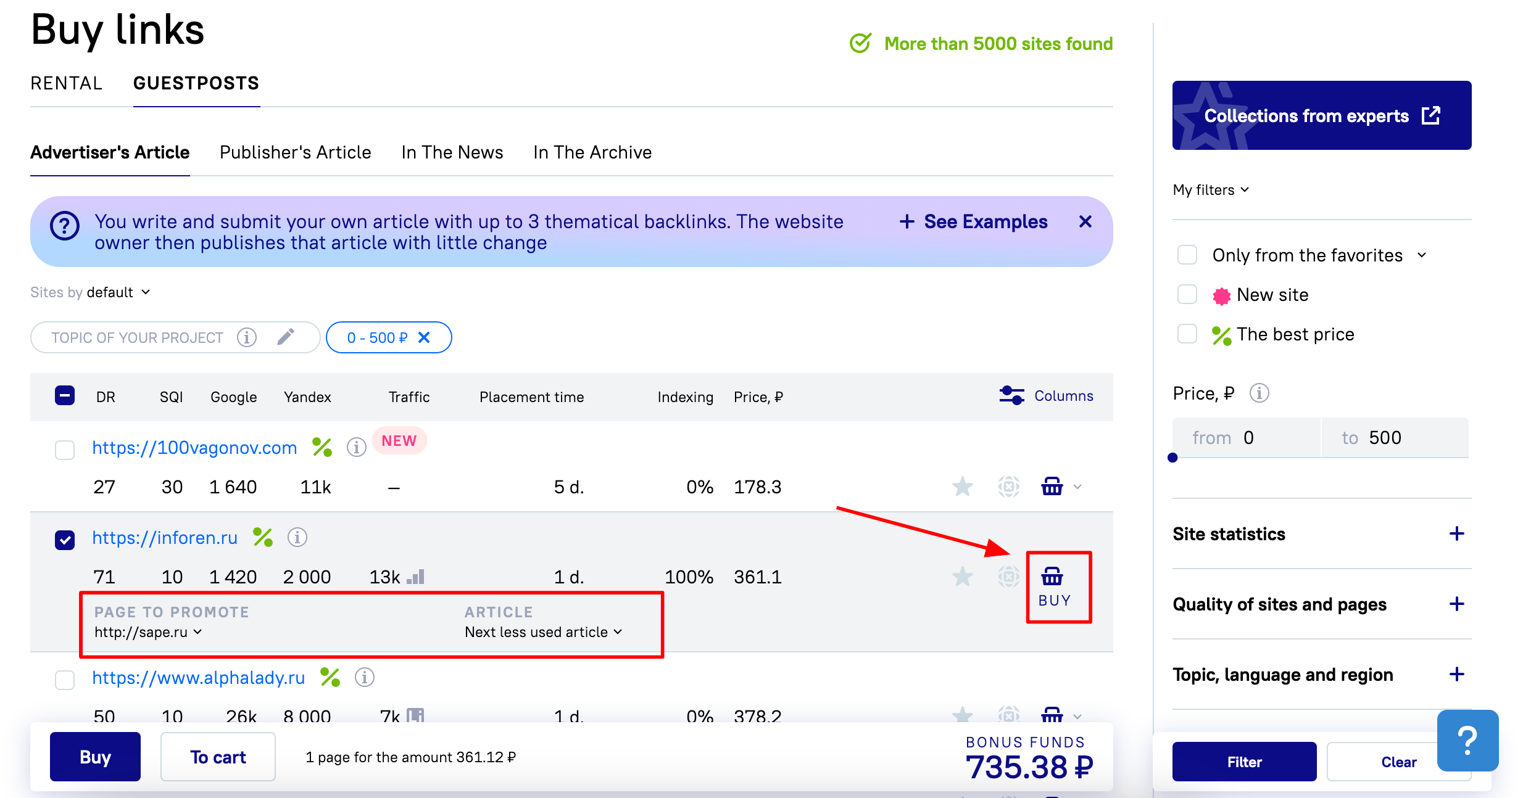Close the info banner with the X

[x=1085, y=221]
